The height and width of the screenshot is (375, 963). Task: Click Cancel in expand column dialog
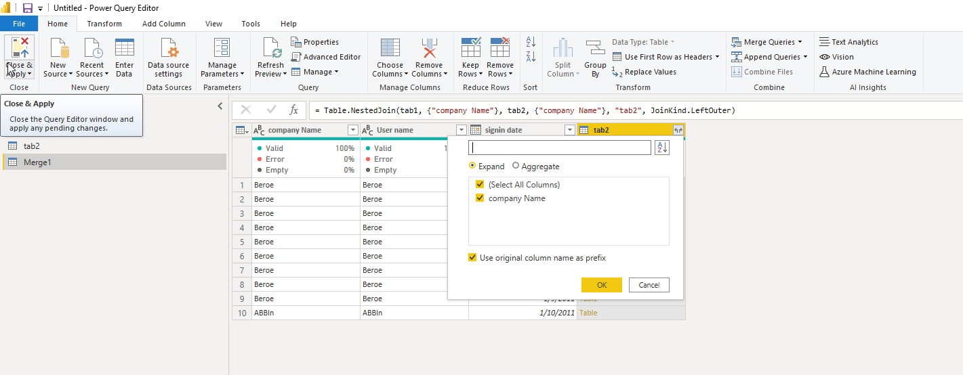coord(649,285)
